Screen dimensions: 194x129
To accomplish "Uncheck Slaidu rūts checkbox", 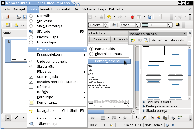I will [31, 66].
